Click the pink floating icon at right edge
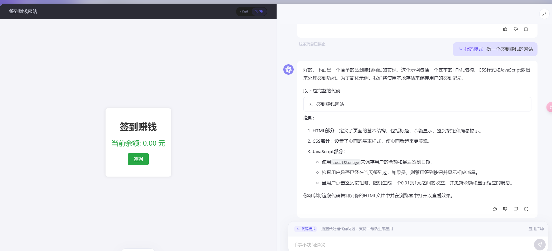Image resolution: width=552 pixels, height=251 pixels. 549,107
